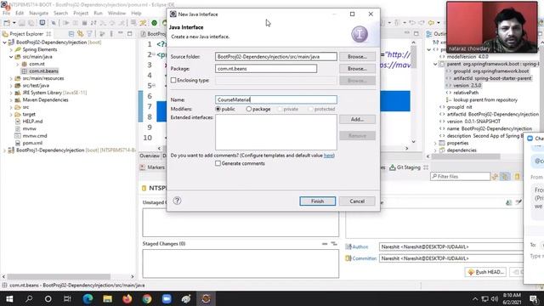Open Task View on taskbar

(x=67, y=298)
